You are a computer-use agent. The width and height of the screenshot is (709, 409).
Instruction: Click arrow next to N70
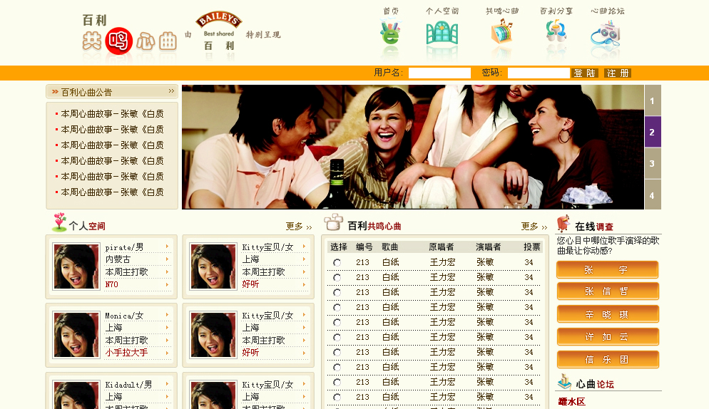168,284
